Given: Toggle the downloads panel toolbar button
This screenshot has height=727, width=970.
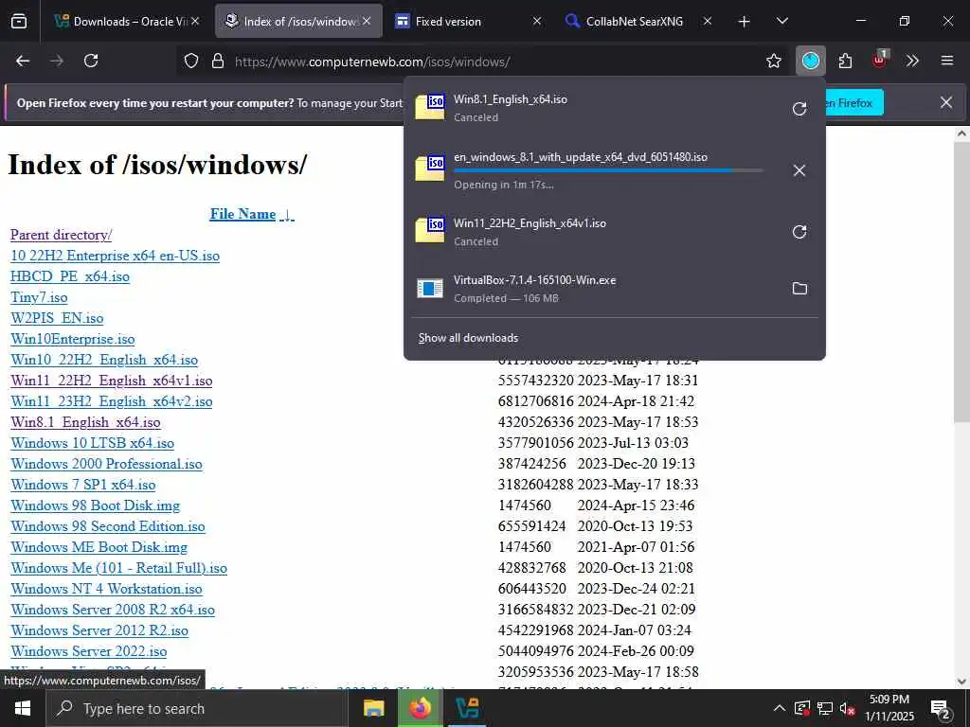Looking at the screenshot, I should tap(811, 61).
